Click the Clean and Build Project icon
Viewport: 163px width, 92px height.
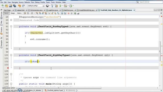click(56, 6)
